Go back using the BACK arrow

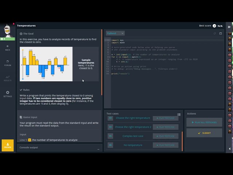8,48
